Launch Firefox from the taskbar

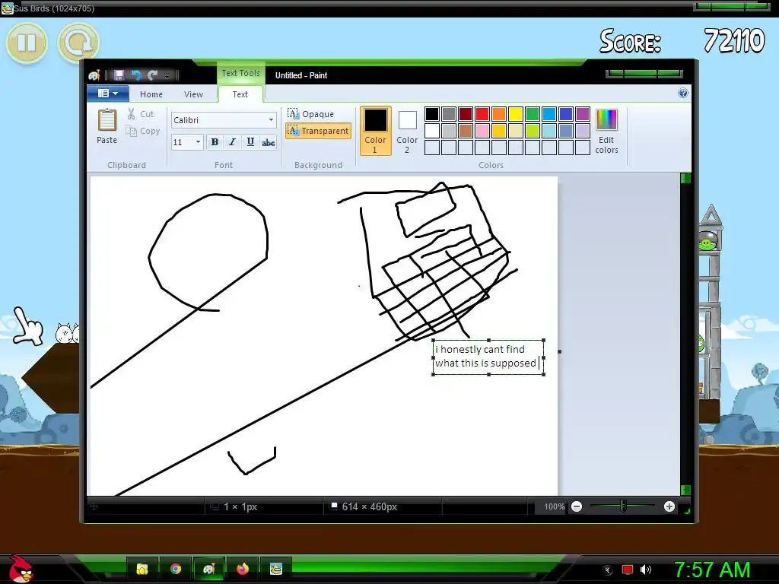point(243,569)
